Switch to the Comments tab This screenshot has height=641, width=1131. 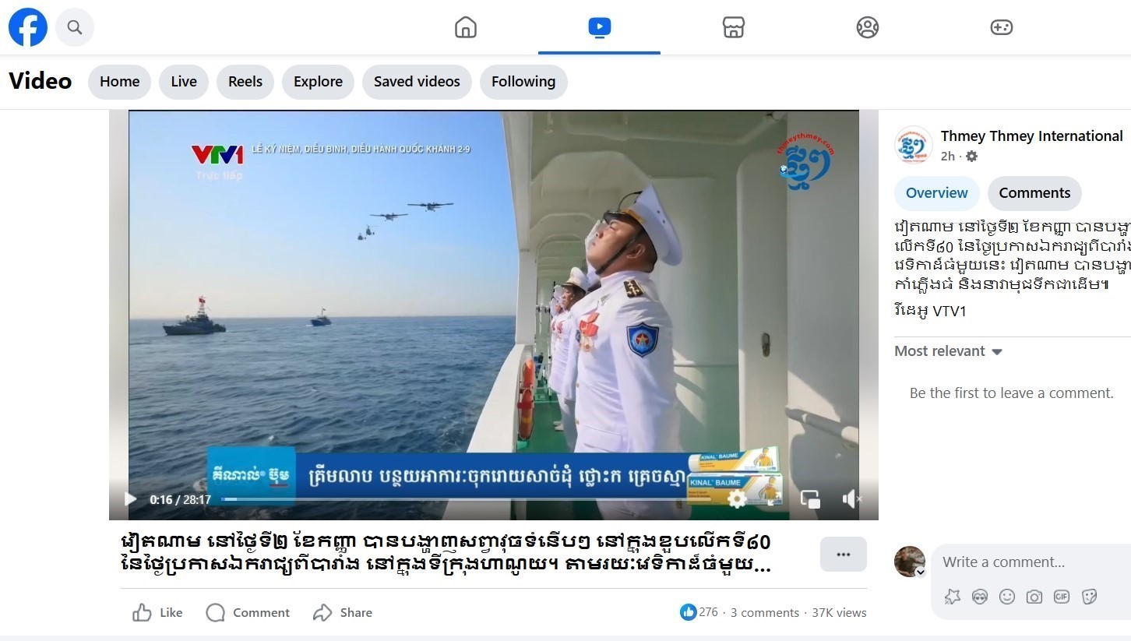pyautogui.click(x=1034, y=193)
